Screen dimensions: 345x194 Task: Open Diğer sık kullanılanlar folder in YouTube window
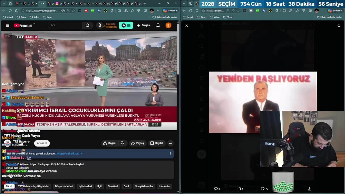point(164,17)
